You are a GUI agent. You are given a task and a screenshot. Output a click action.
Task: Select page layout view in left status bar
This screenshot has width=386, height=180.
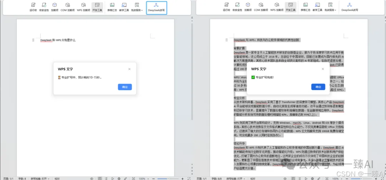click(100, 178)
